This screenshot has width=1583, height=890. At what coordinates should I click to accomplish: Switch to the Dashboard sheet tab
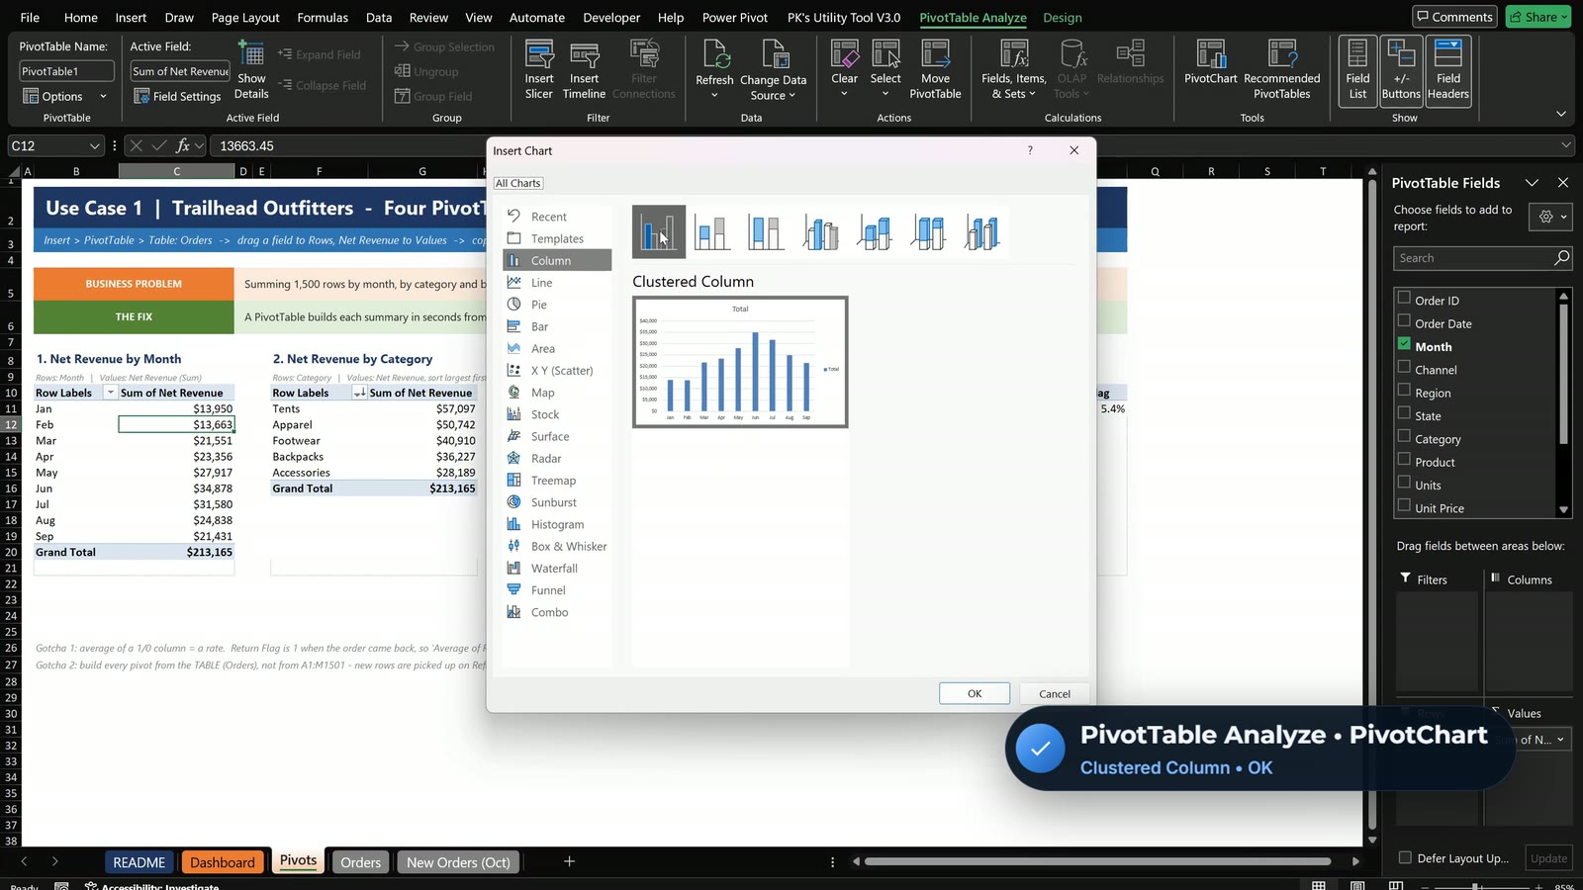coord(223,862)
